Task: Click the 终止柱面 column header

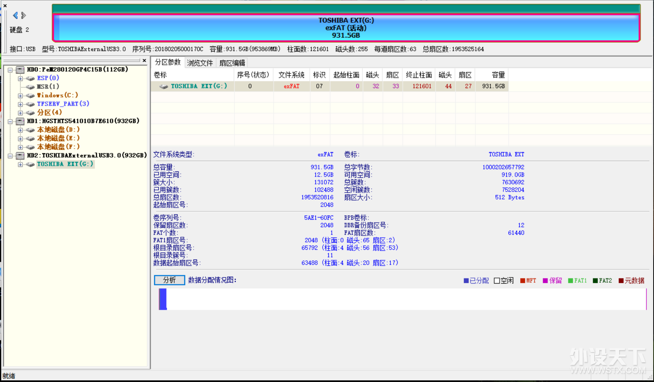Action: click(x=419, y=75)
